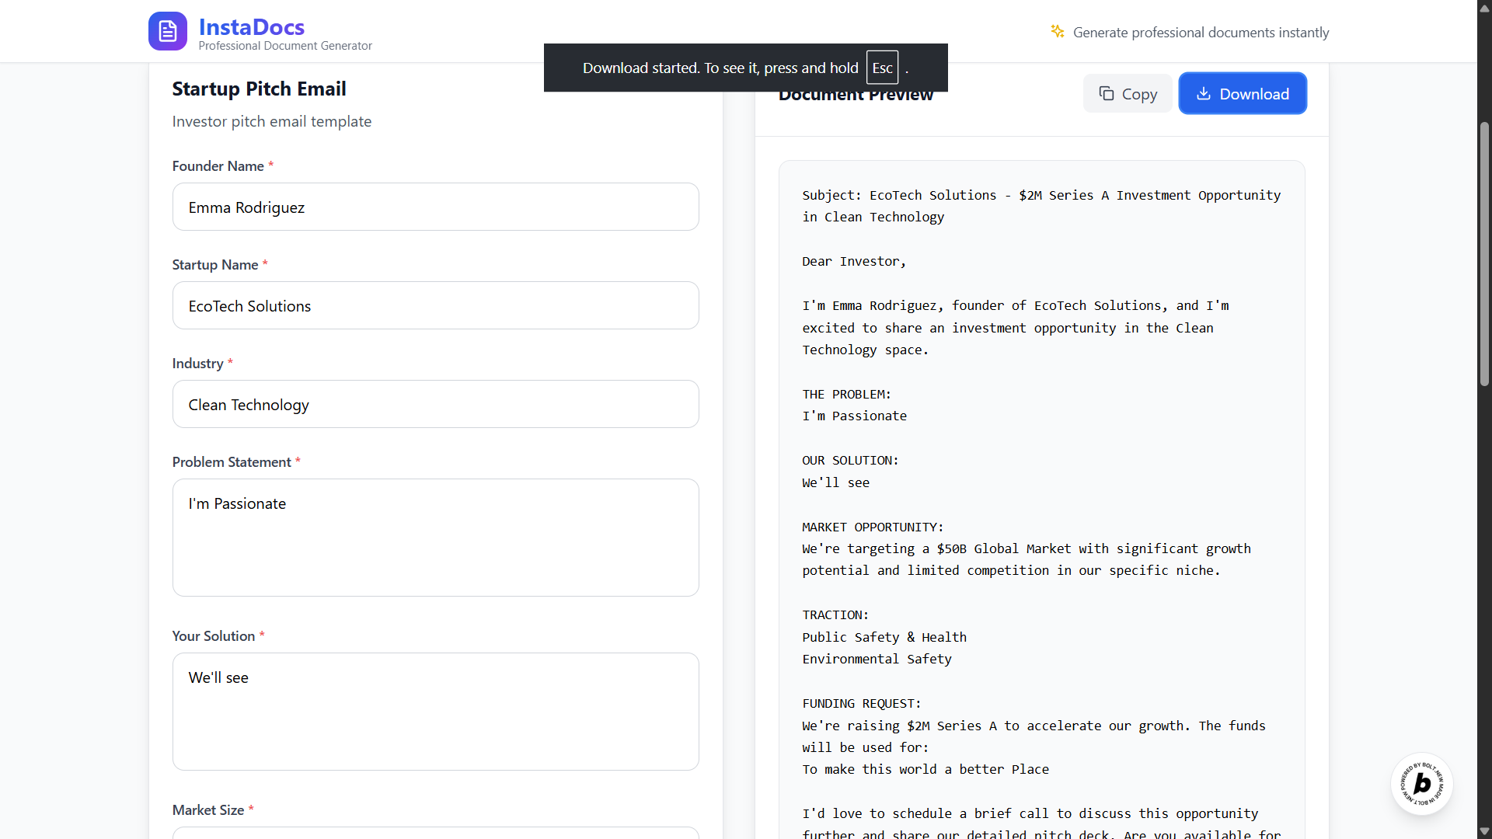Click the download arrow icon

1203,94
